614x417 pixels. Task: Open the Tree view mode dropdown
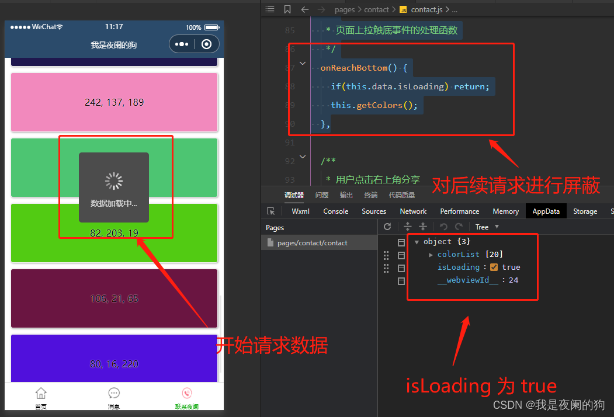[487, 227]
